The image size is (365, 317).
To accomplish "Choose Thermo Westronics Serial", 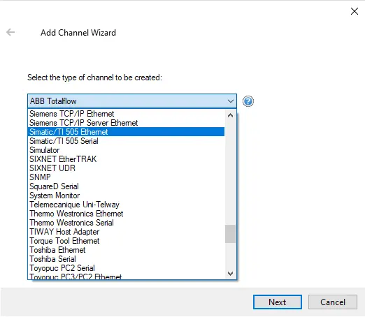I will pos(126,223).
